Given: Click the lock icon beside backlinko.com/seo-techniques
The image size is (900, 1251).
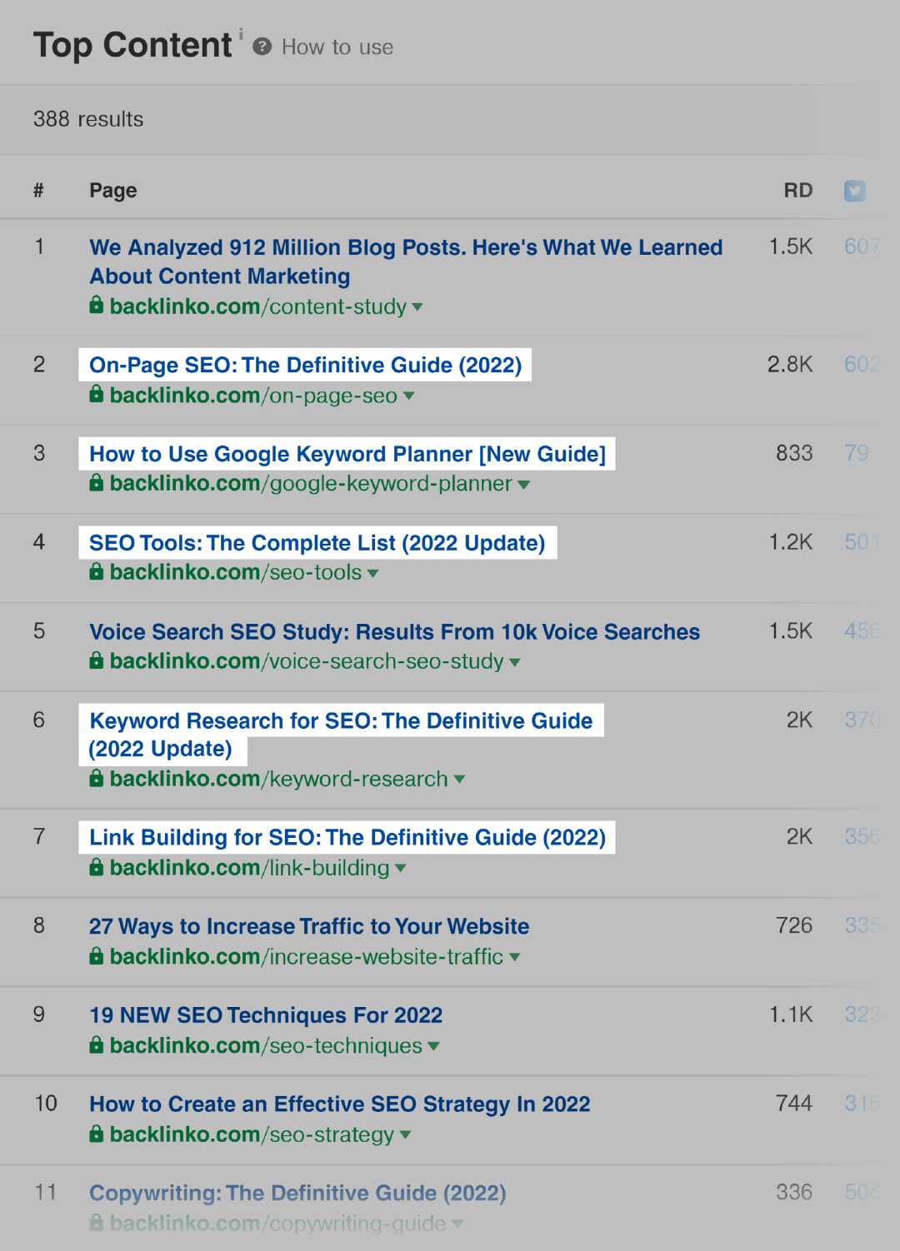Looking at the screenshot, I should [x=97, y=1044].
